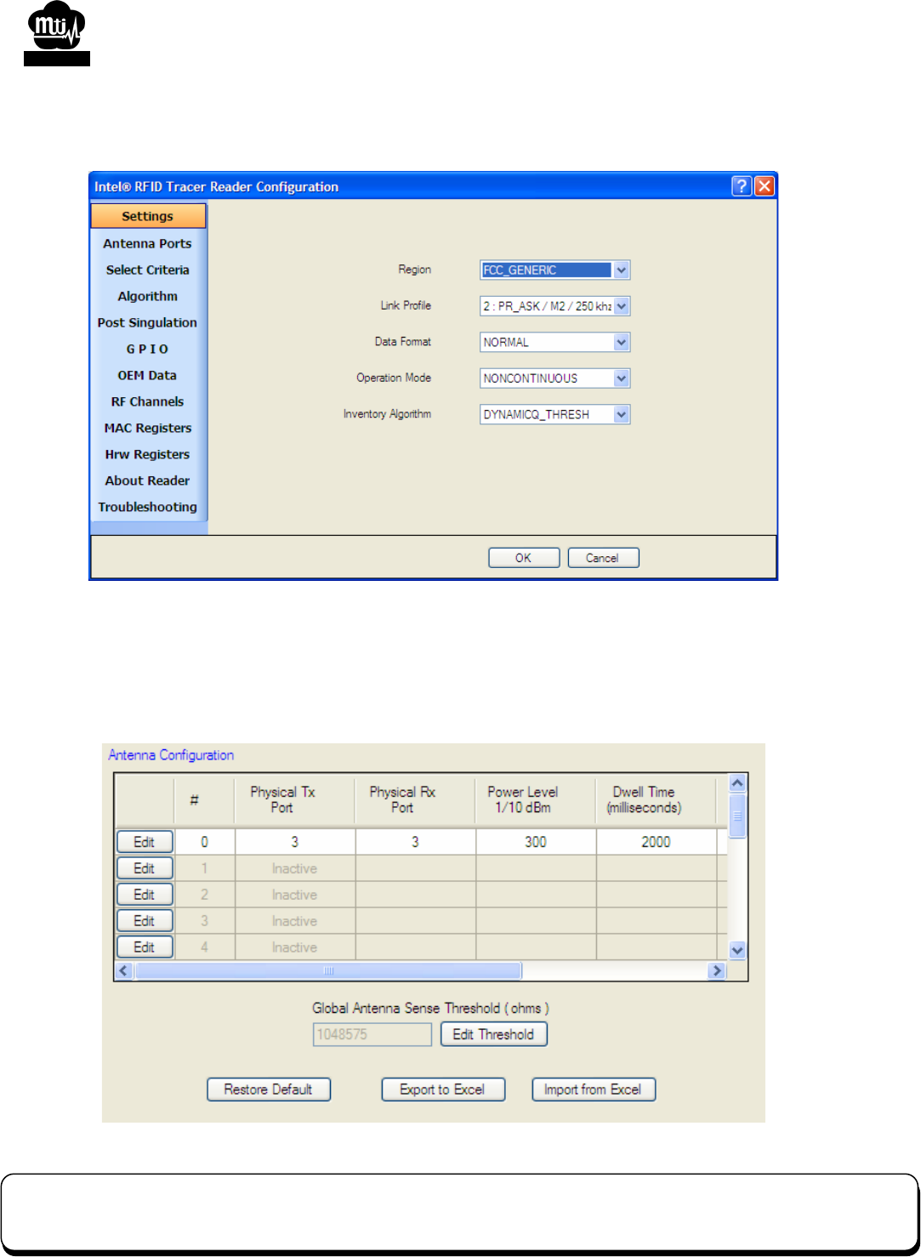
Task: Expand the Link Profile dropdown
Action: click(x=554, y=306)
